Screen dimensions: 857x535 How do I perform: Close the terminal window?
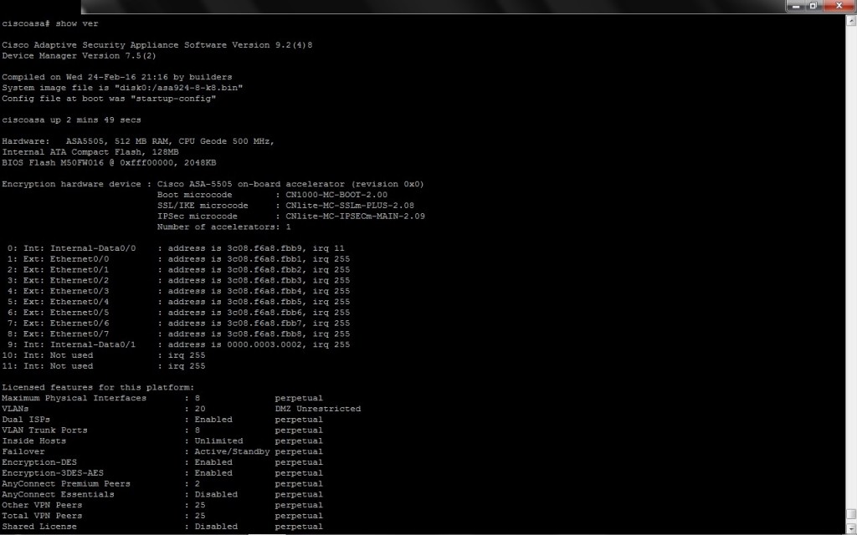(839, 6)
